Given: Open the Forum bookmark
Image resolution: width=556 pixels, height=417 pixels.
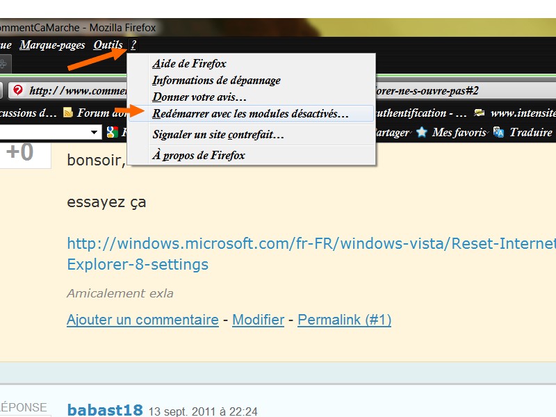Looking at the screenshot, I should coord(95,113).
